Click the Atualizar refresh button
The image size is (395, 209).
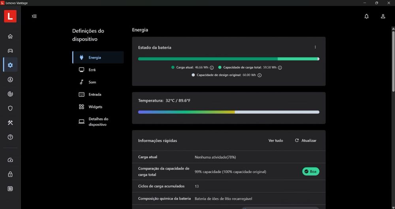[x=306, y=141]
